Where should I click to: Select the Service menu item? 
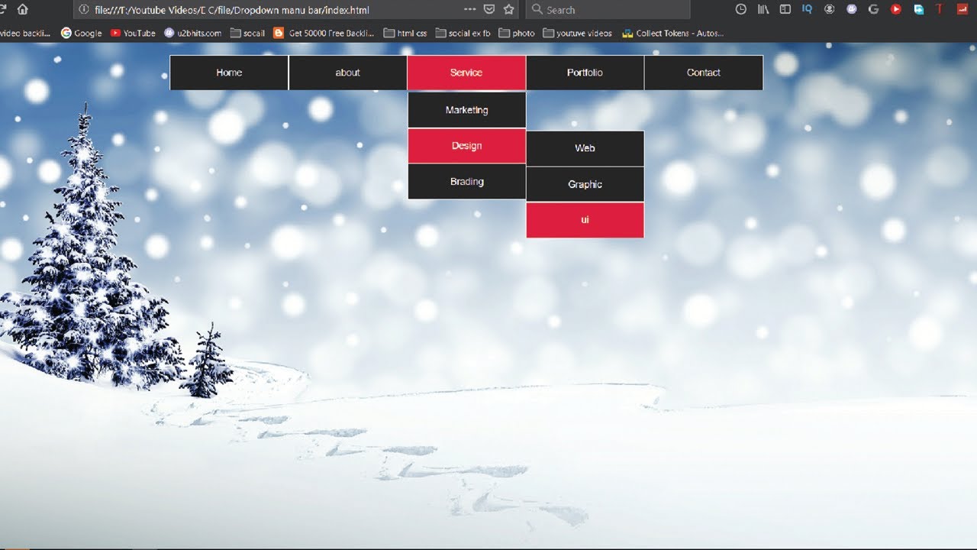[x=466, y=73]
